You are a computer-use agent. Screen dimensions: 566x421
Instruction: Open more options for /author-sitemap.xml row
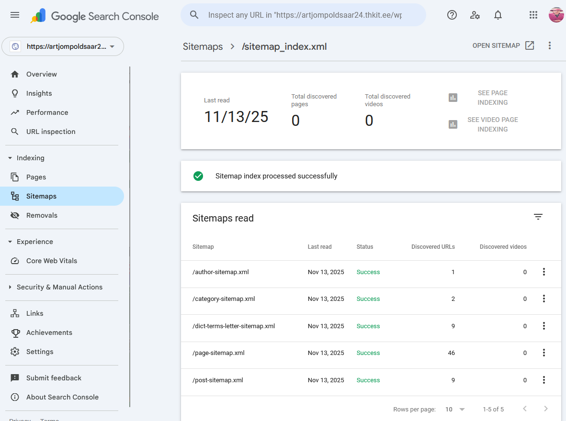pos(543,272)
